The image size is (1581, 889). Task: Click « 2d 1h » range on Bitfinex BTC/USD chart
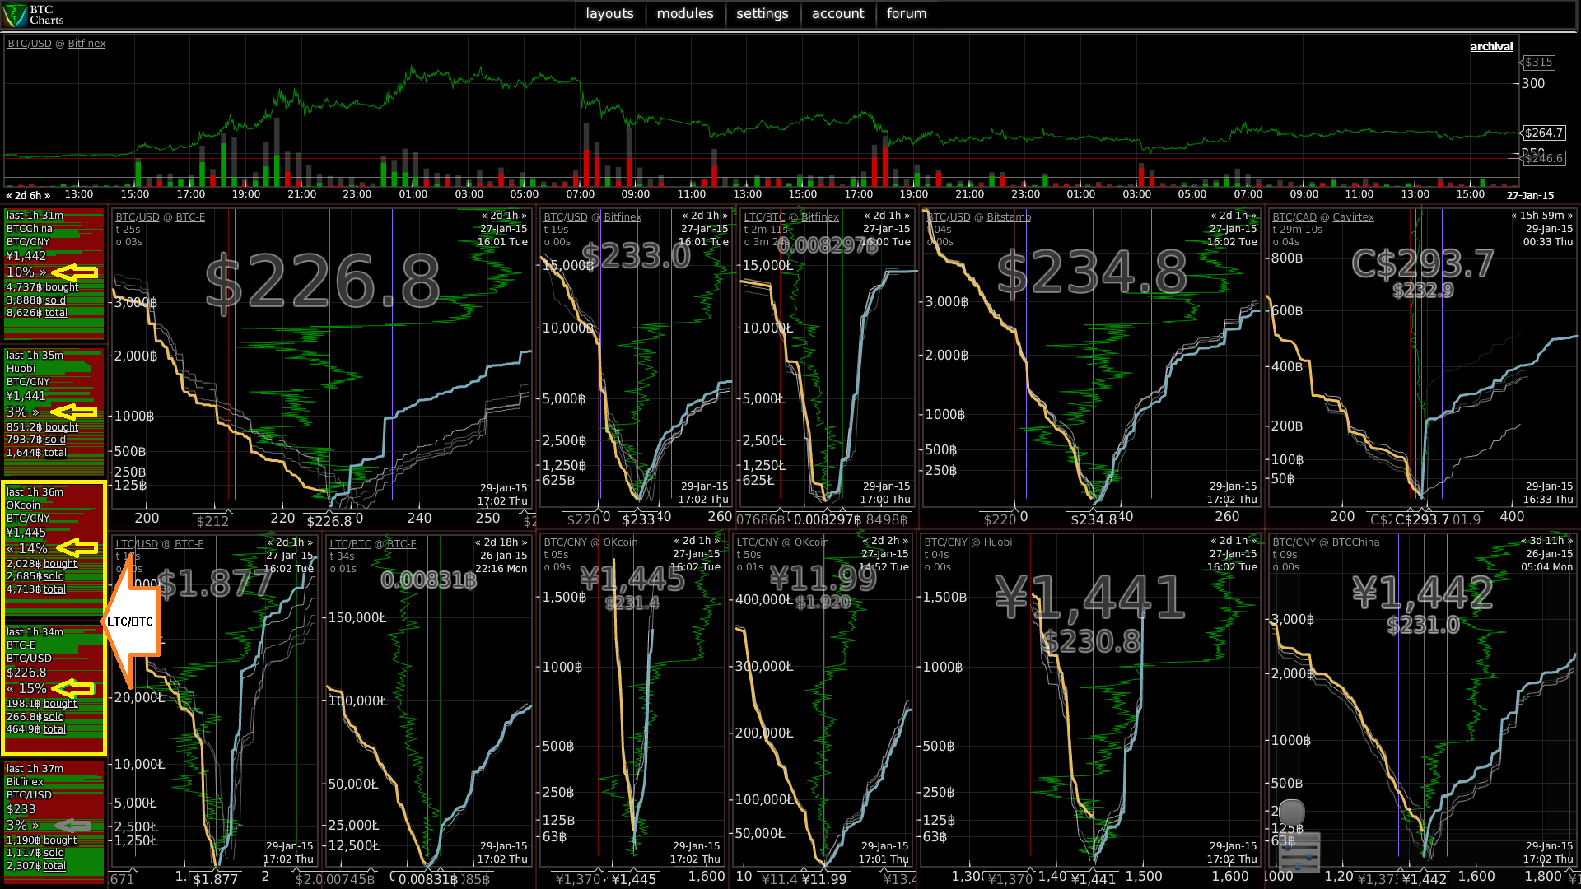705,216
